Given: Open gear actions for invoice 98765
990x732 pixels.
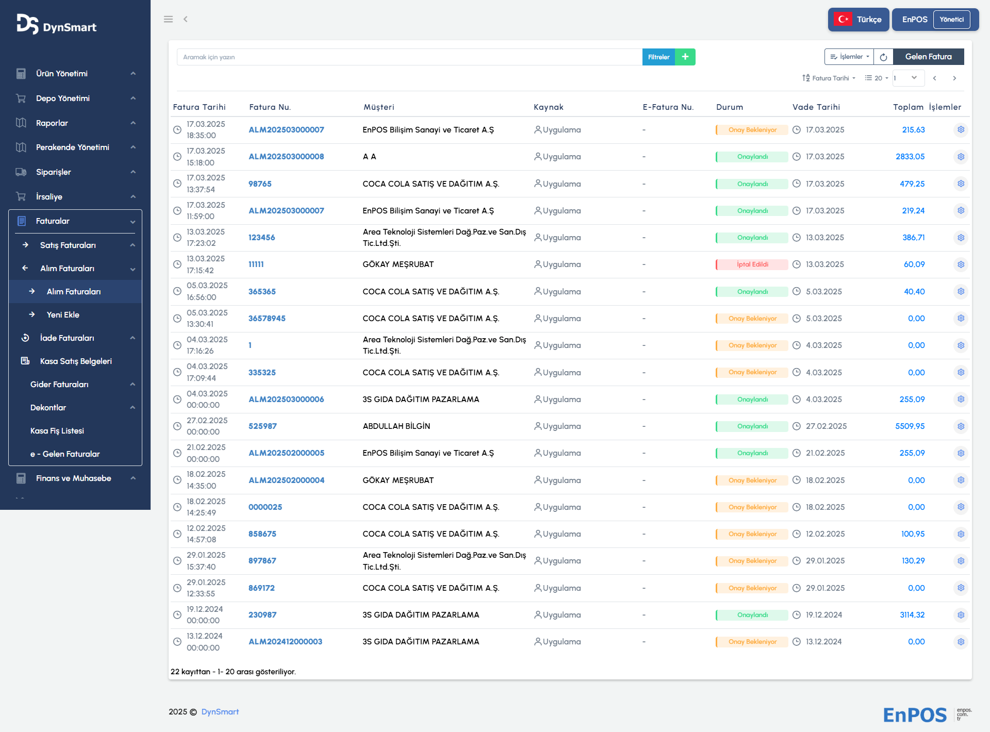Looking at the screenshot, I should click(x=961, y=184).
